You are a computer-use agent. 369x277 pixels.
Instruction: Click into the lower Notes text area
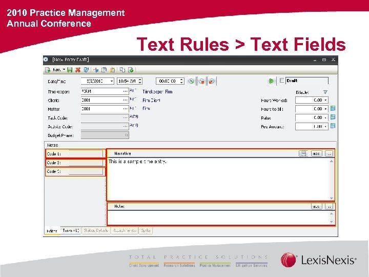218,217
